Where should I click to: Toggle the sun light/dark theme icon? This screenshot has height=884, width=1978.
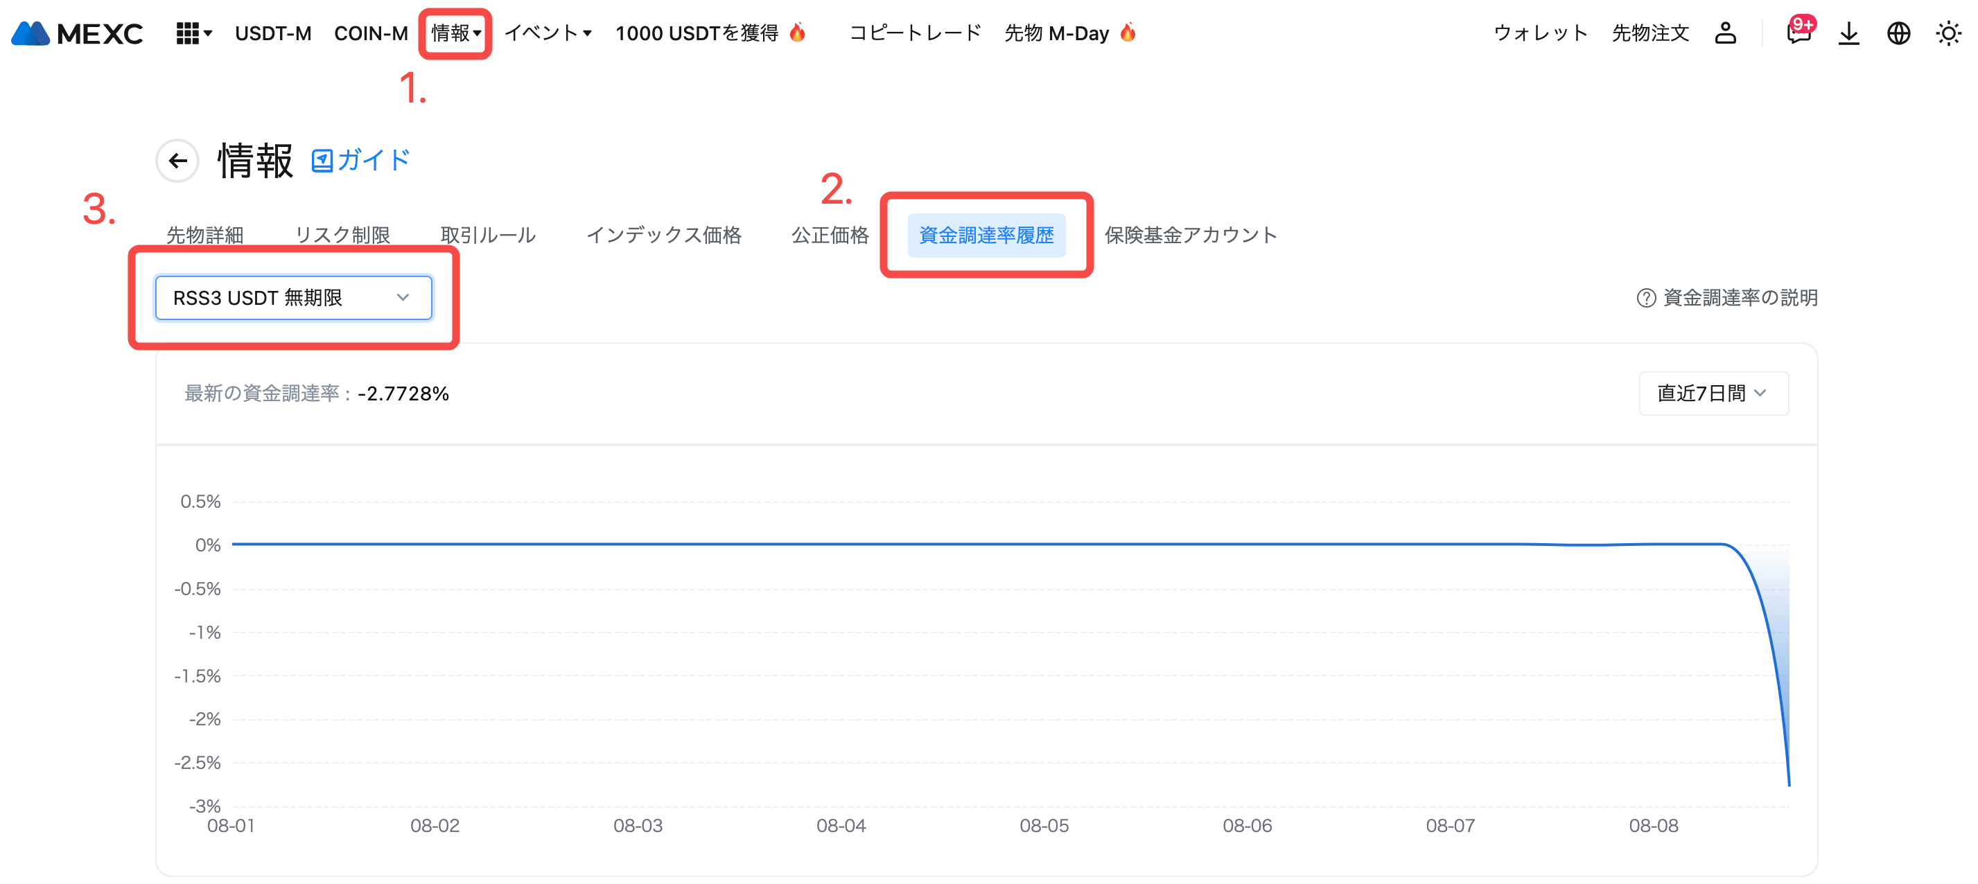point(1948,33)
